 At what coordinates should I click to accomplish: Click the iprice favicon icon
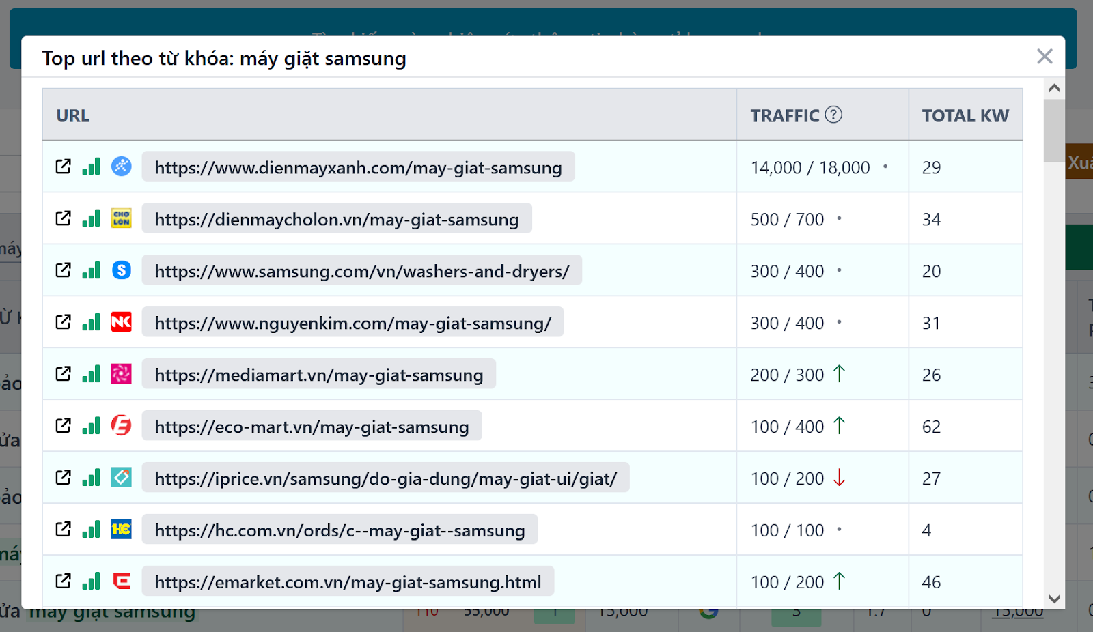(x=122, y=478)
